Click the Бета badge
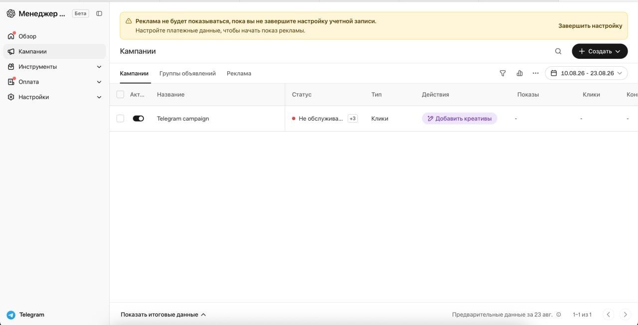 click(80, 13)
